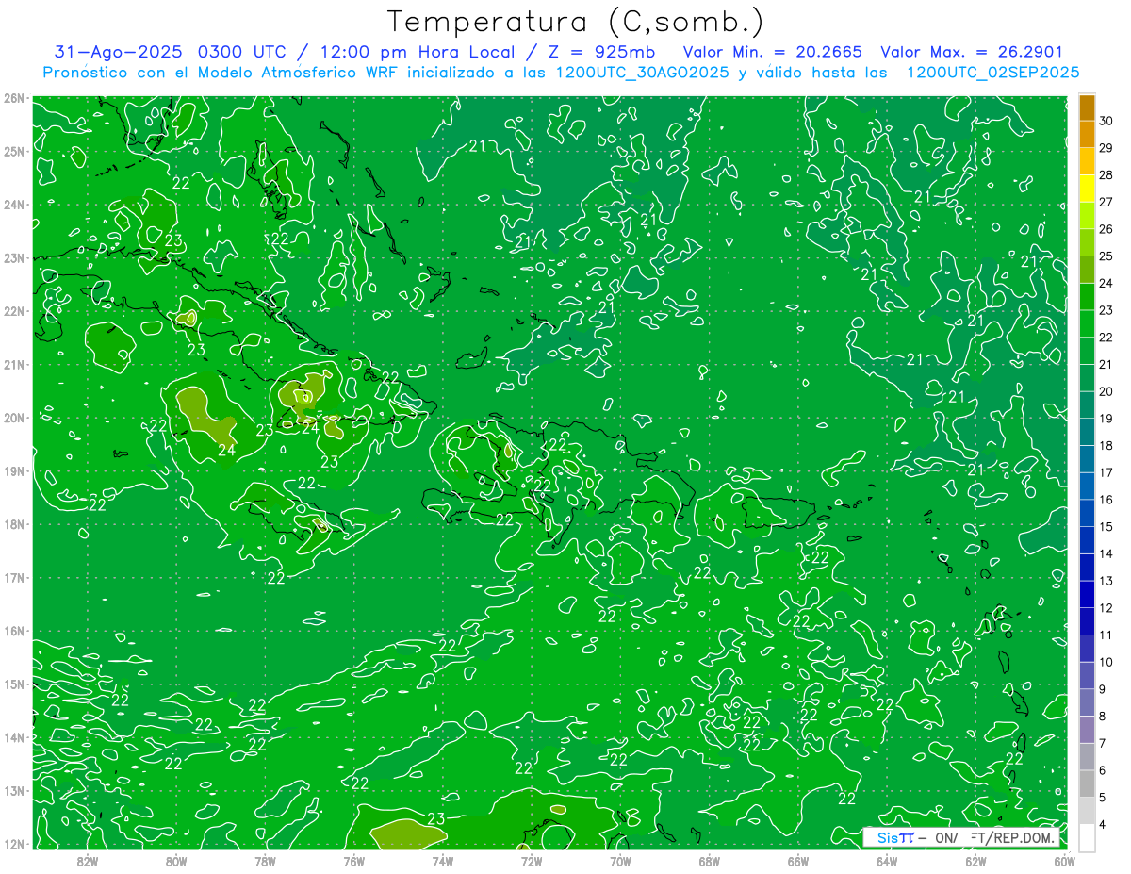Click the '74W' longitude axis label
This screenshot has height=874, width=1131.
[x=443, y=861]
